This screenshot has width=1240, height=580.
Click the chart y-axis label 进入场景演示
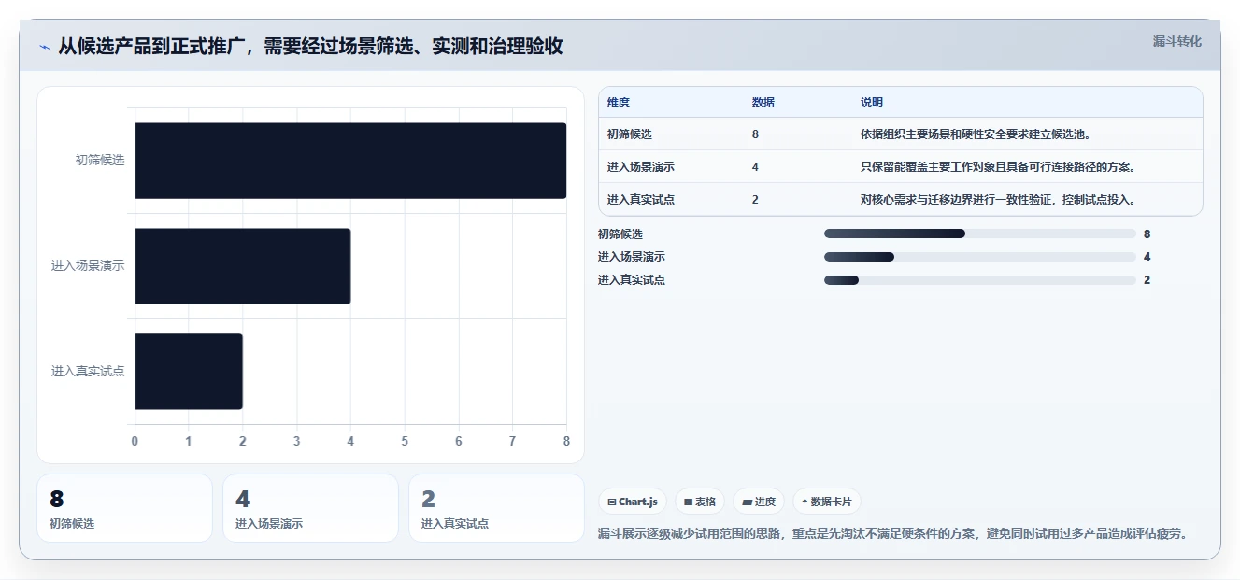point(88,266)
